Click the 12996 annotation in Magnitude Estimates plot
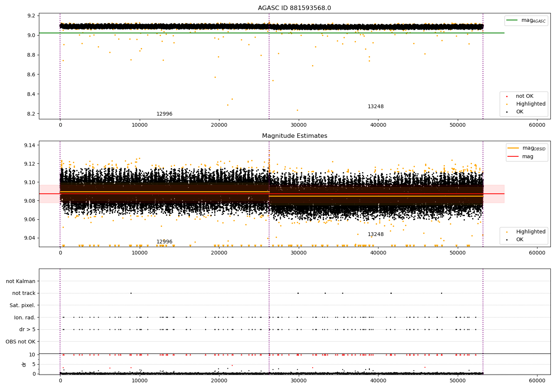The image size is (556, 389). 164,242
